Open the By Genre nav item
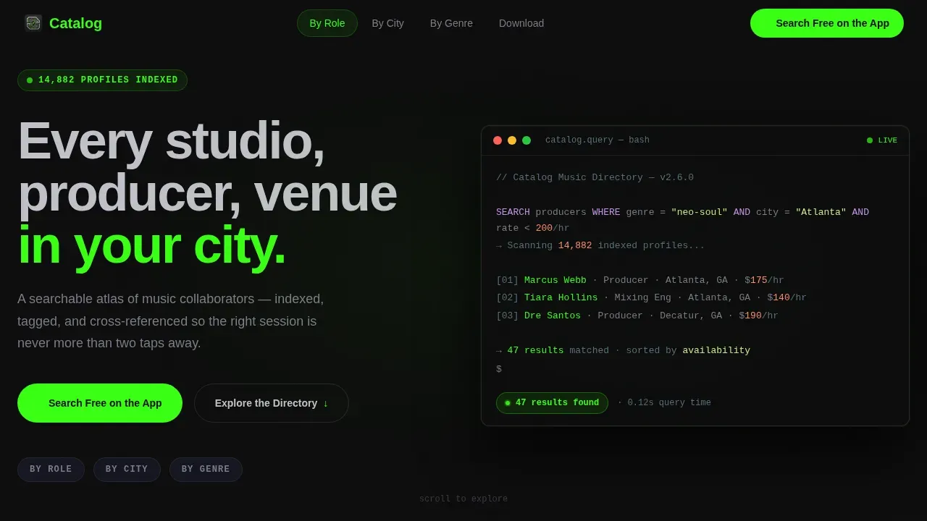The height and width of the screenshot is (521, 927). (x=451, y=23)
